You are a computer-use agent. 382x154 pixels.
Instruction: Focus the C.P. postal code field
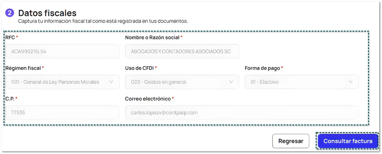(x=62, y=113)
